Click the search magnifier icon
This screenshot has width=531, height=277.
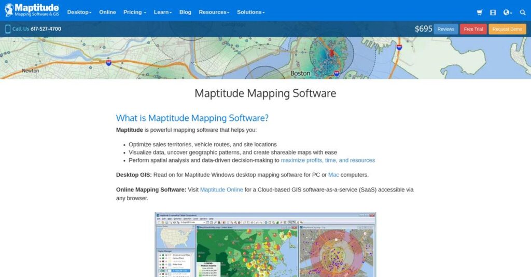(x=523, y=12)
